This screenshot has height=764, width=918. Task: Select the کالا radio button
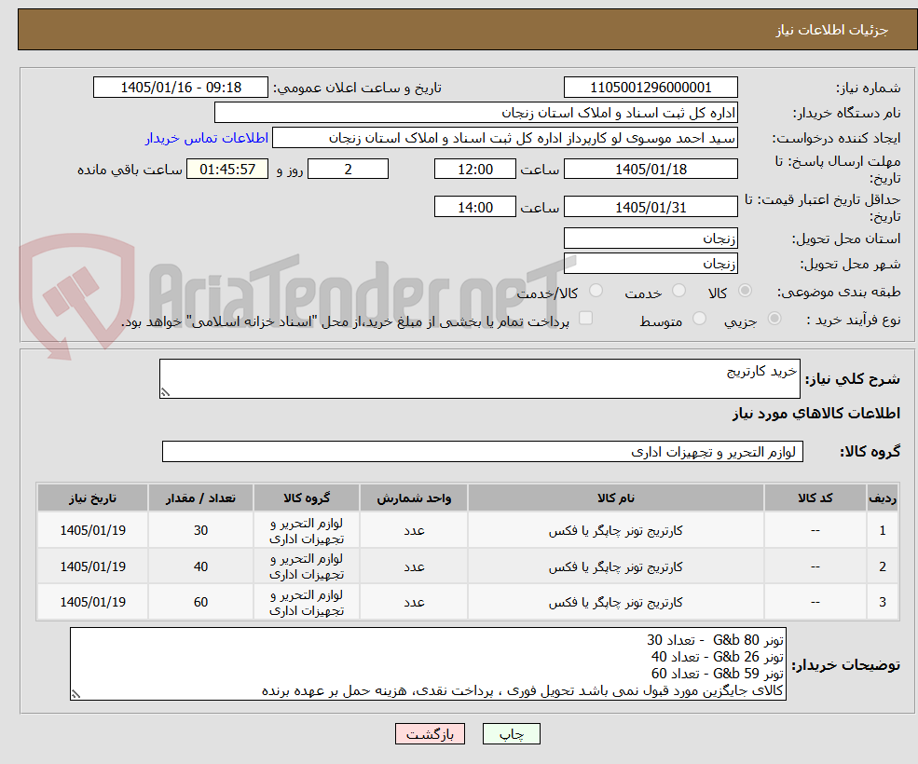tap(745, 291)
